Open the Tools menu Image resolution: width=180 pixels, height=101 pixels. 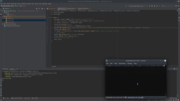click(37, 4)
